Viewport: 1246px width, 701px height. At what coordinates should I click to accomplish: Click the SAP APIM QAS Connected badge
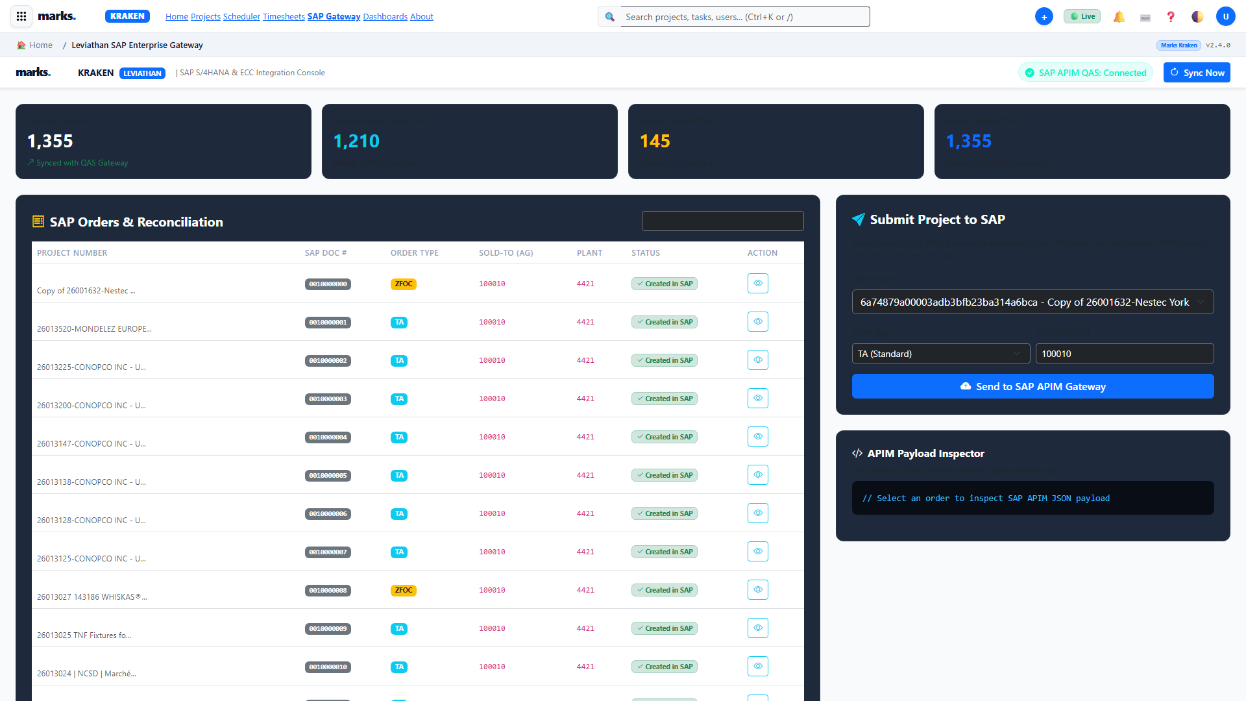(1086, 73)
